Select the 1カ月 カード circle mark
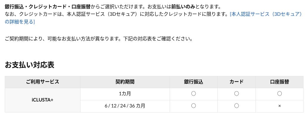 (236, 93)
